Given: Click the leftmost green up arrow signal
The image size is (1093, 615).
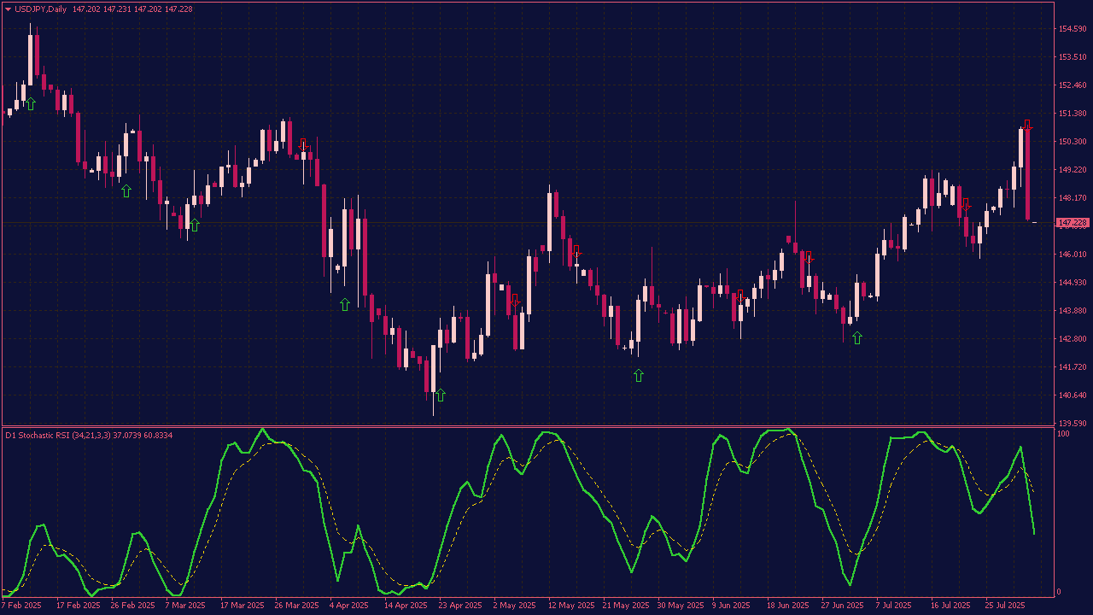Looking at the screenshot, I should [x=31, y=103].
